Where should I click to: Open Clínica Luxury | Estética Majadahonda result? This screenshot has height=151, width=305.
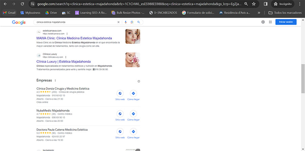(63, 61)
